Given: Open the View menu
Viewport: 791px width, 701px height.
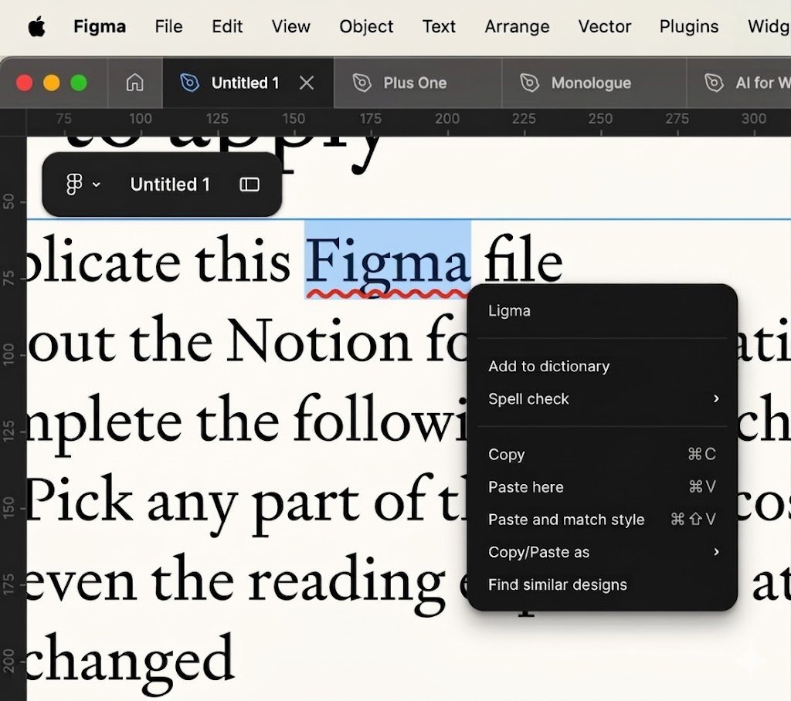Looking at the screenshot, I should pos(290,26).
